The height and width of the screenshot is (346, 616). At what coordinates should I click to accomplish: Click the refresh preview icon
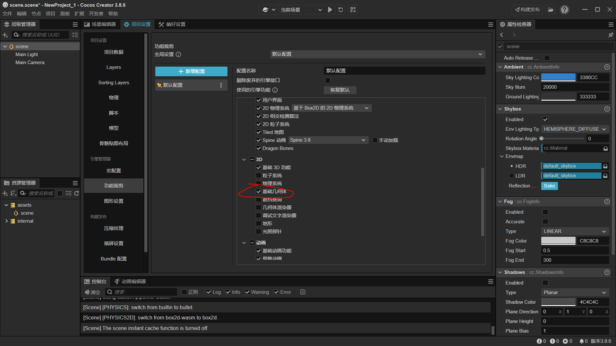(x=341, y=10)
